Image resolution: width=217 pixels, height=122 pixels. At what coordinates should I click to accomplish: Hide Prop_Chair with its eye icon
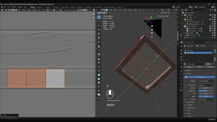212,28
